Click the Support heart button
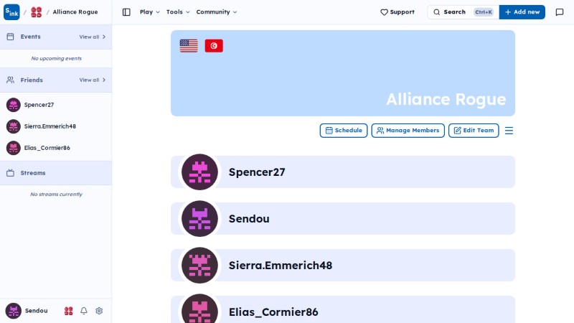This screenshot has width=574, height=323. (x=397, y=12)
